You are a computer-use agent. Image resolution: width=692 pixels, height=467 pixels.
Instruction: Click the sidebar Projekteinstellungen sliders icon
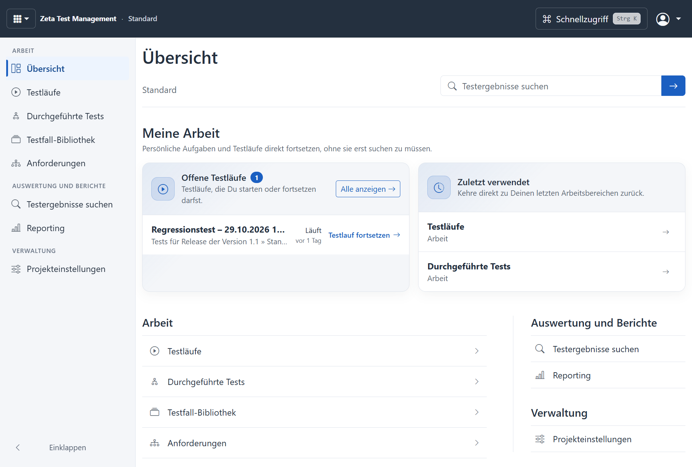coord(16,269)
